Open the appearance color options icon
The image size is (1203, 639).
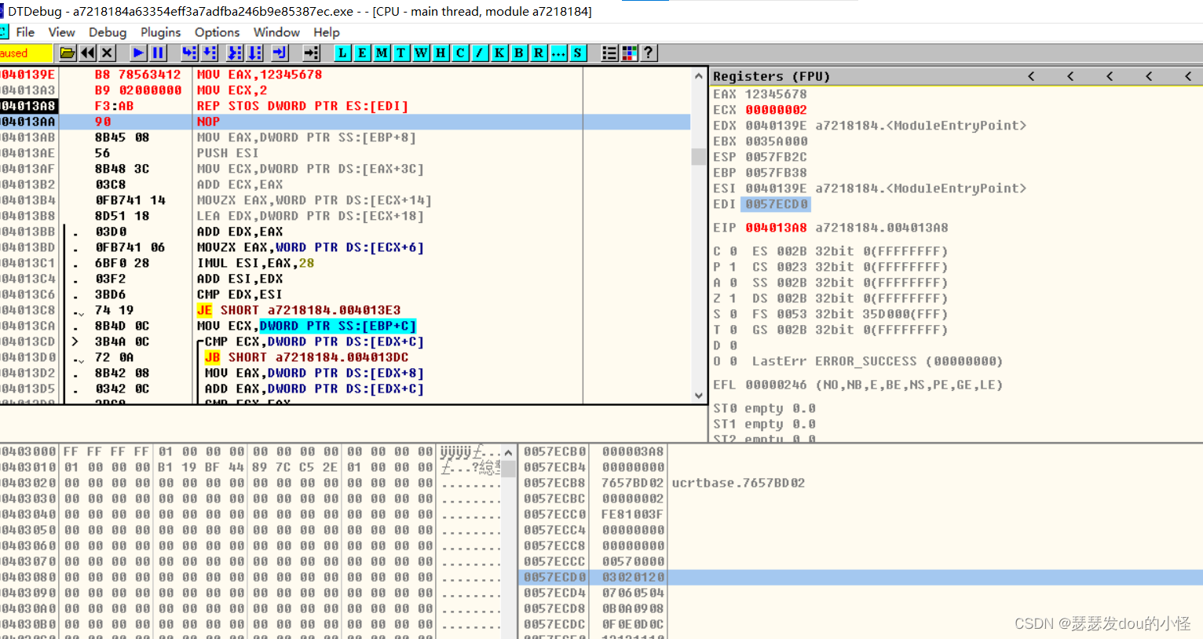pyautogui.click(x=629, y=53)
